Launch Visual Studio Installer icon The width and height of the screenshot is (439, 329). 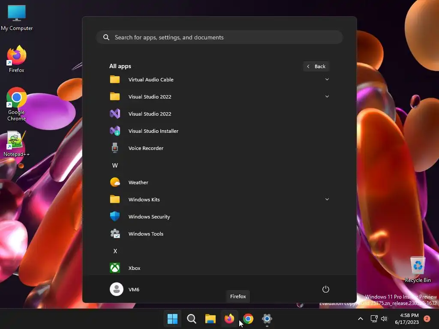(x=115, y=131)
